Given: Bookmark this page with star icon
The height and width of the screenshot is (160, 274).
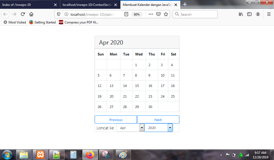Looking at the screenshot, I should click(166, 14).
